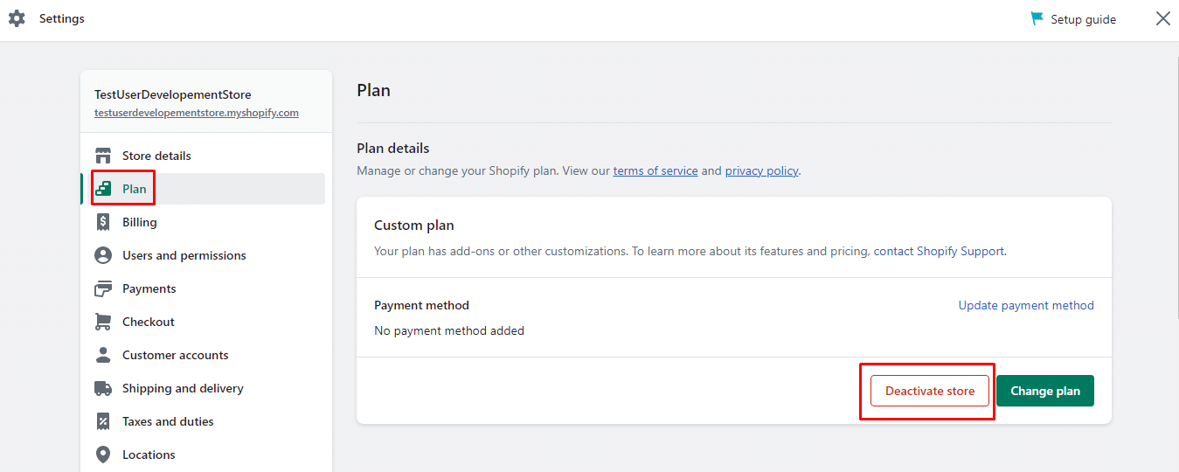1179x472 pixels.
Task: Click the Store details storefront icon
Action: (103, 156)
